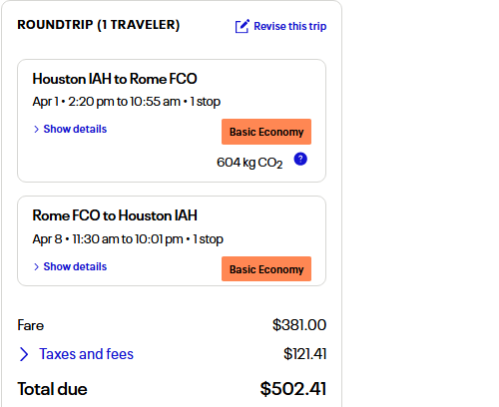Click the Apr 1 outbound flight times line
Image resolution: width=499 pixels, height=407 pixels.
[x=127, y=102]
